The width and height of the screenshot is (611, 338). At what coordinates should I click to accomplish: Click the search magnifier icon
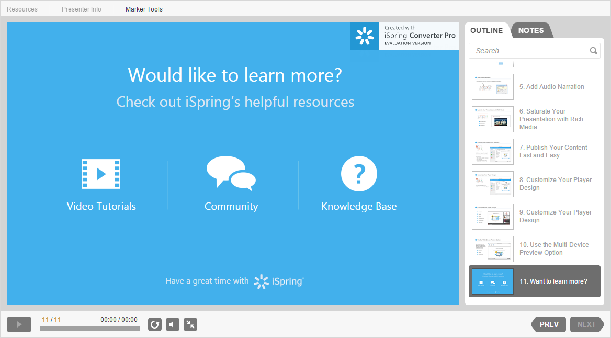pyautogui.click(x=593, y=51)
